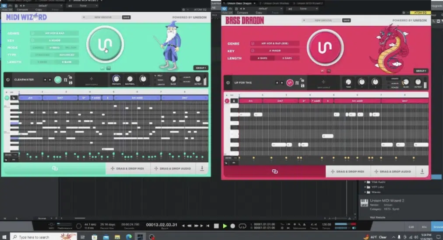The width and height of the screenshot is (443, 240).
Task: Expand the Waves folder in browser
Action: [365, 192]
